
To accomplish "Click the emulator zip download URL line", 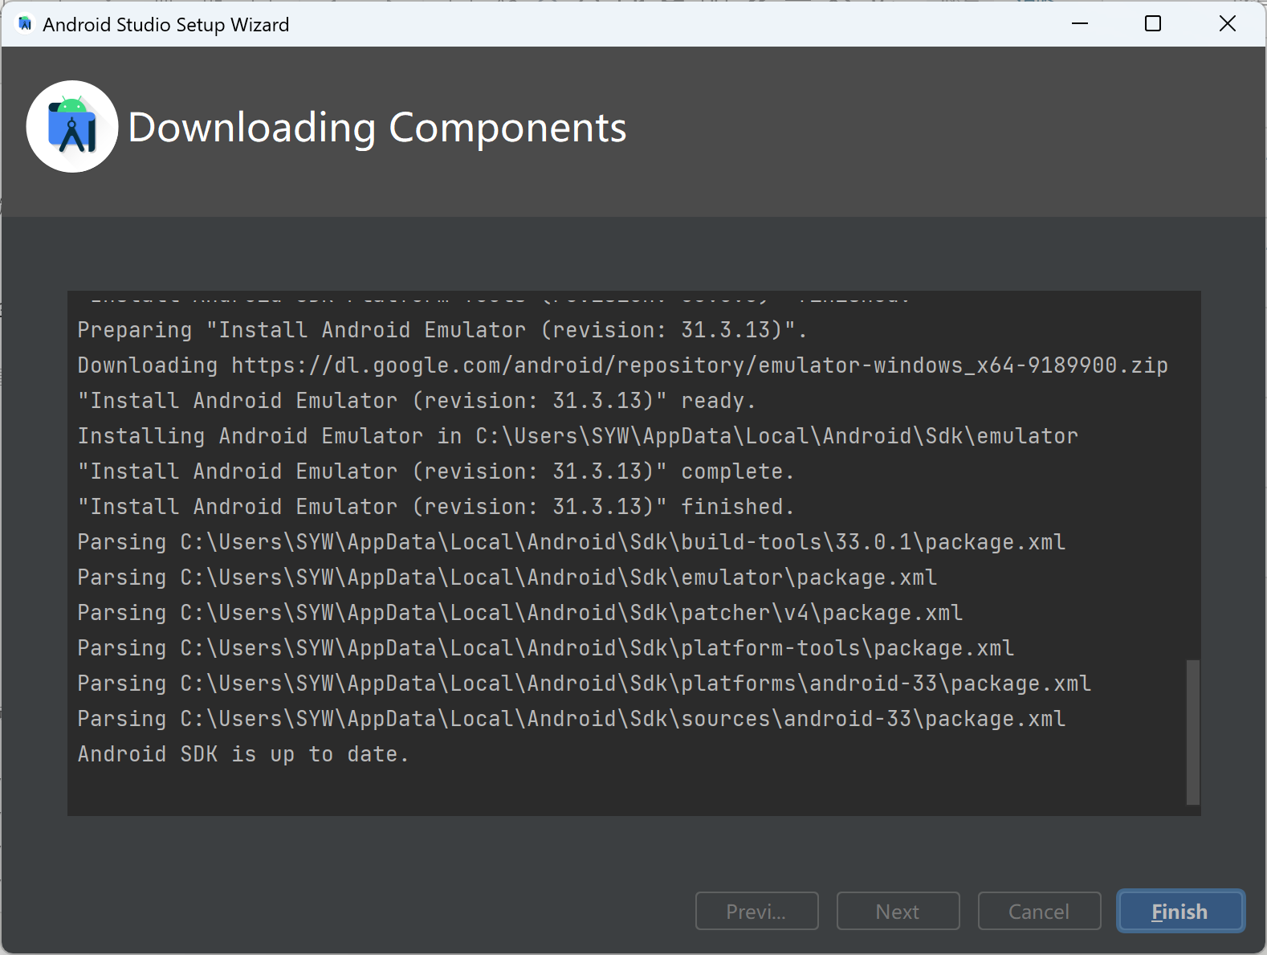I will pos(623,365).
